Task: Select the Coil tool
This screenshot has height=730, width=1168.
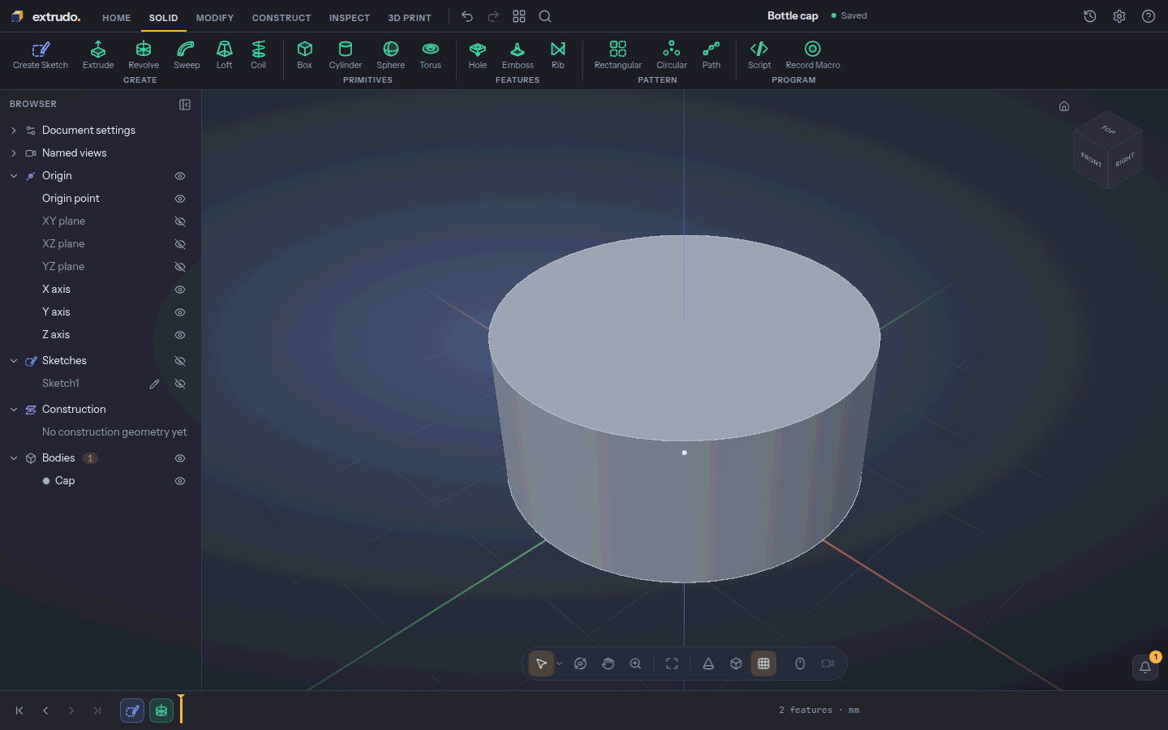Action: (258, 55)
